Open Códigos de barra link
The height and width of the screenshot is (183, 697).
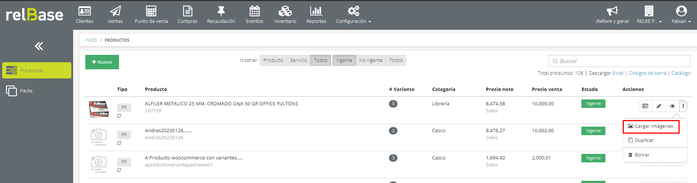click(648, 73)
